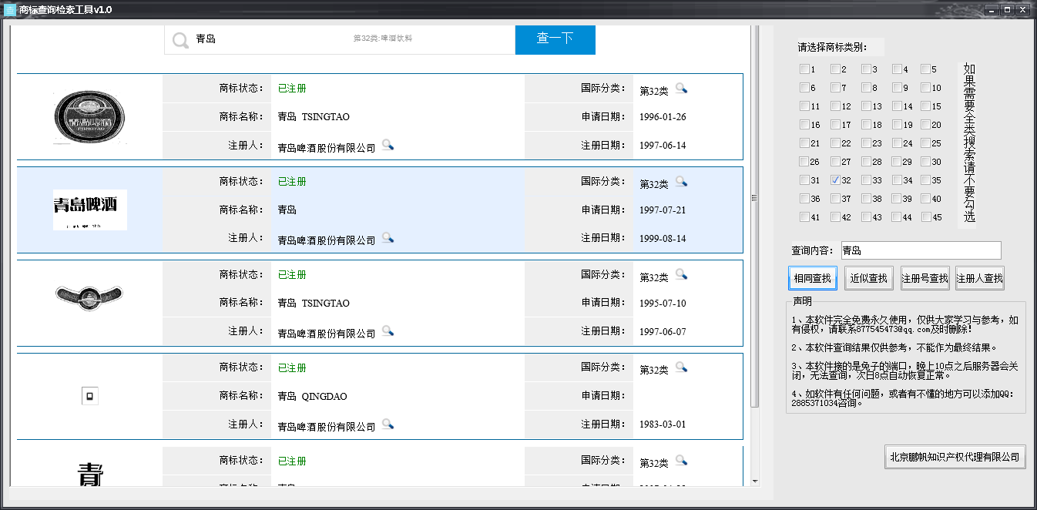1037x510 pixels.
Task: Focus the 查询内容 input field
Action: 920,250
